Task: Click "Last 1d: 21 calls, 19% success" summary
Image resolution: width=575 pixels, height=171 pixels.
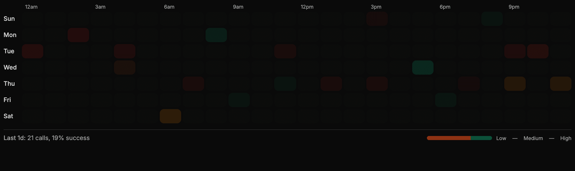Action: click(47, 138)
